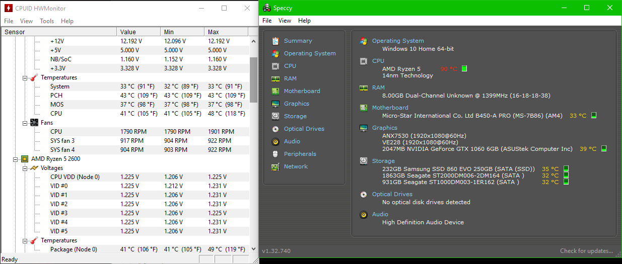Select the Optical Drives disc icon in sidebar
Screen dimensions: 622x264
click(x=275, y=129)
